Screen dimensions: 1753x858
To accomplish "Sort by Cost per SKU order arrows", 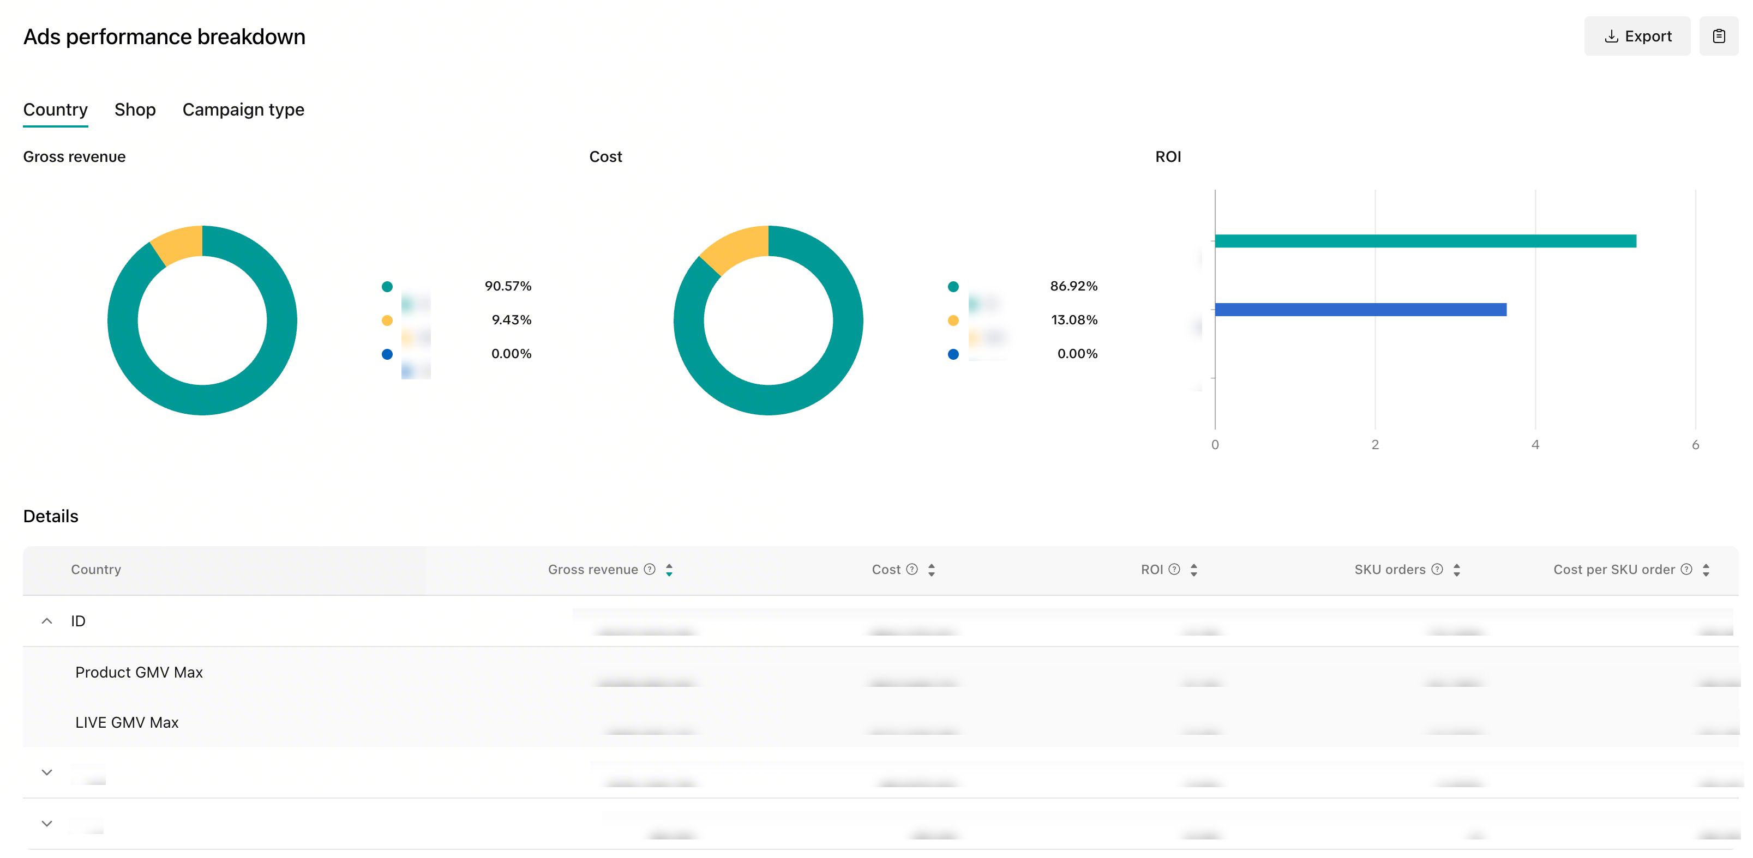I will (x=1706, y=570).
